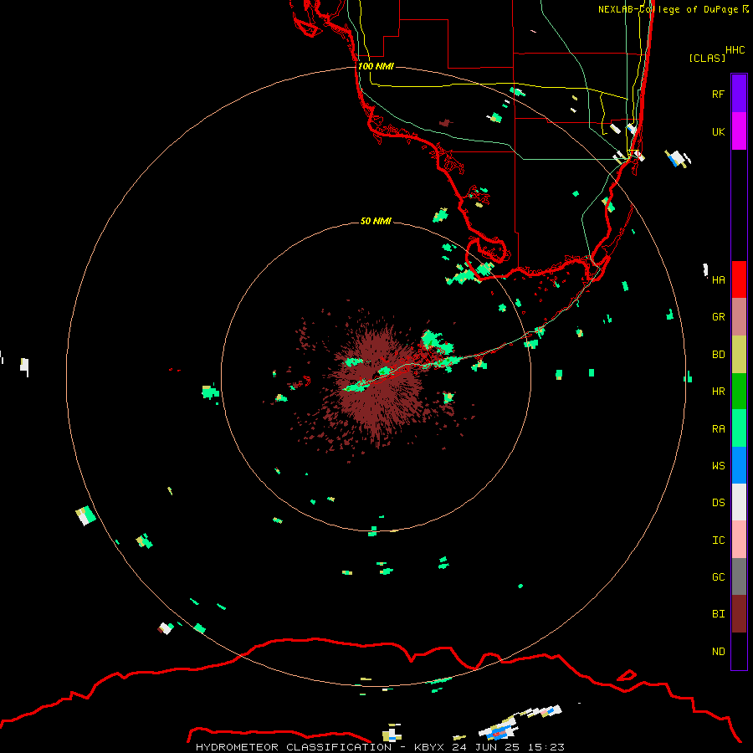Select the white DS legend swatch
This screenshot has width=753, height=753.
[x=739, y=502]
